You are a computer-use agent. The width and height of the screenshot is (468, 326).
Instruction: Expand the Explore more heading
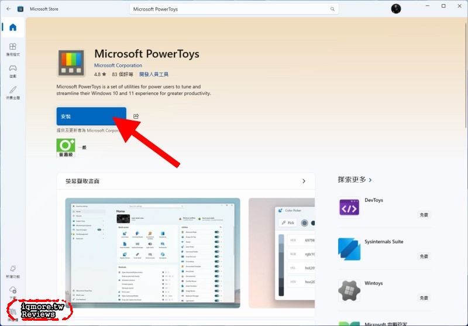pyautogui.click(x=355, y=180)
